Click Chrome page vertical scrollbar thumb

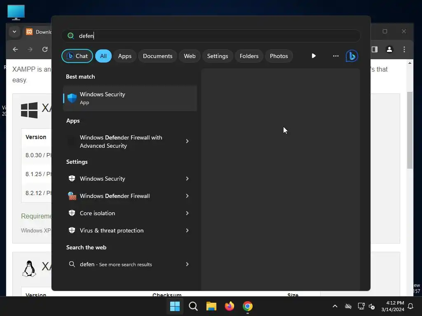(410, 130)
